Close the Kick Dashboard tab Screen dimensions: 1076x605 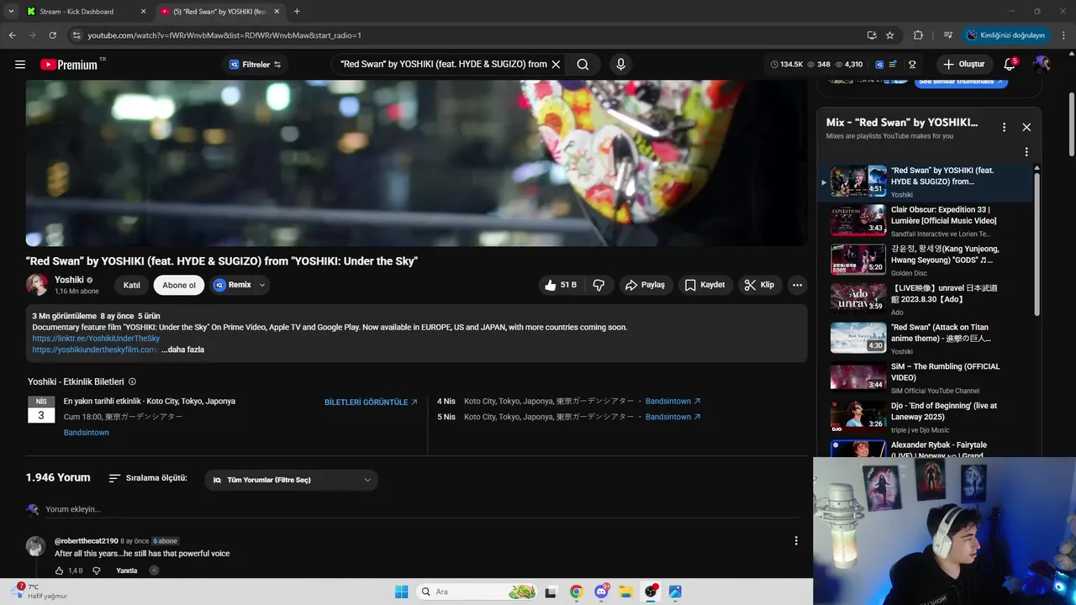pos(143,11)
